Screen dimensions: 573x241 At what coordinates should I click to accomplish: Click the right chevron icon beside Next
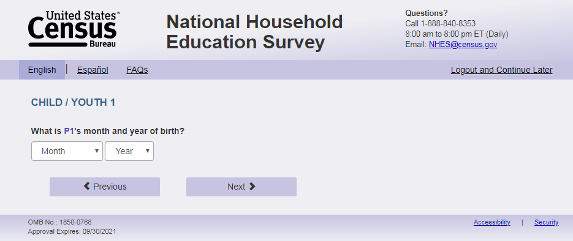coord(252,187)
